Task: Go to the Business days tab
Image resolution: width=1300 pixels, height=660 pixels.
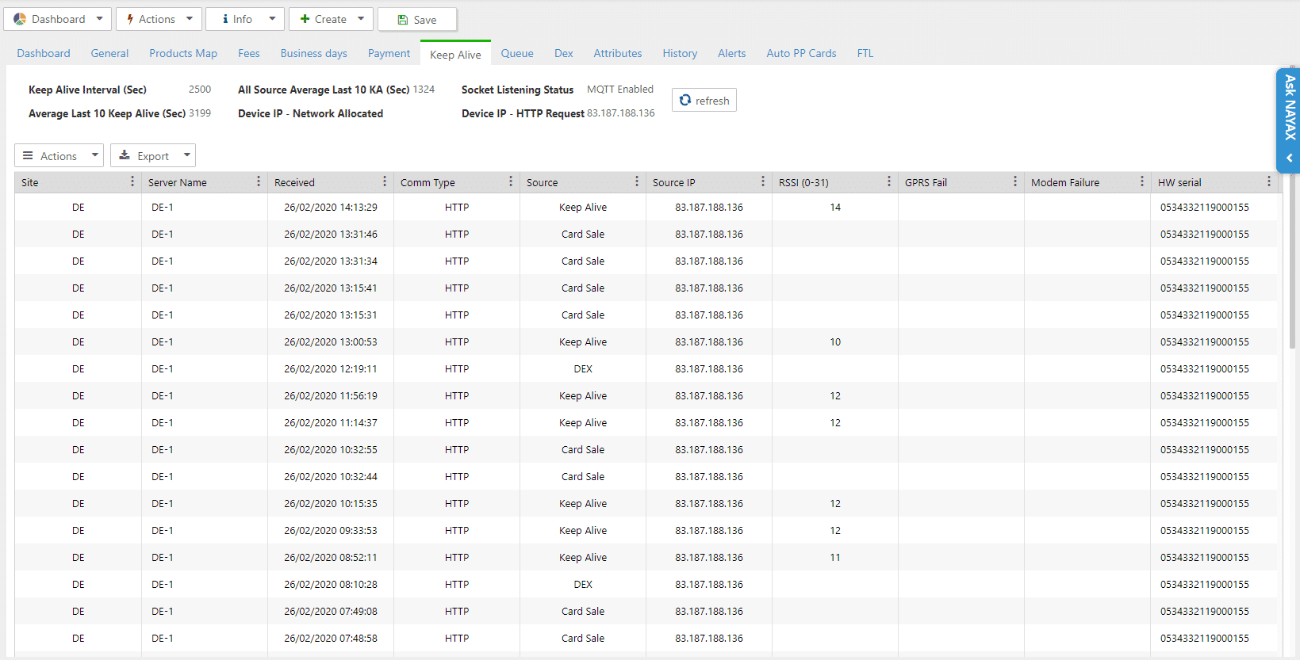Action: point(314,53)
